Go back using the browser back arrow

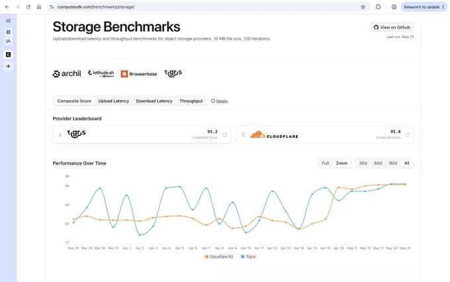point(7,7)
